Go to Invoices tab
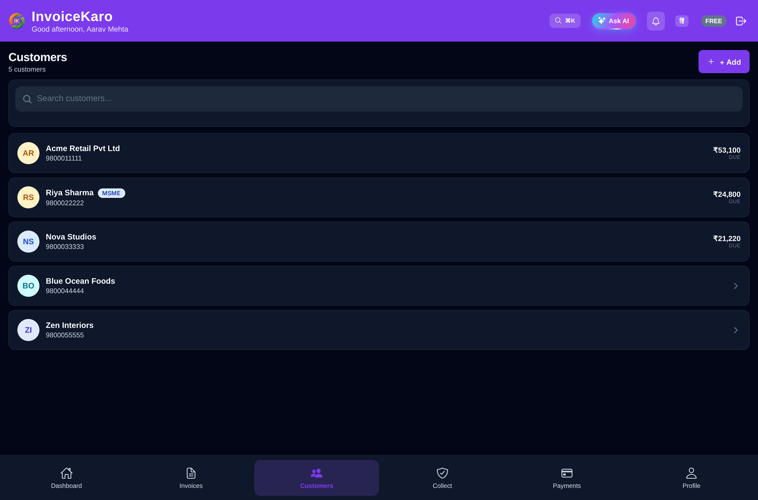Image resolution: width=758 pixels, height=500 pixels. pos(191,478)
